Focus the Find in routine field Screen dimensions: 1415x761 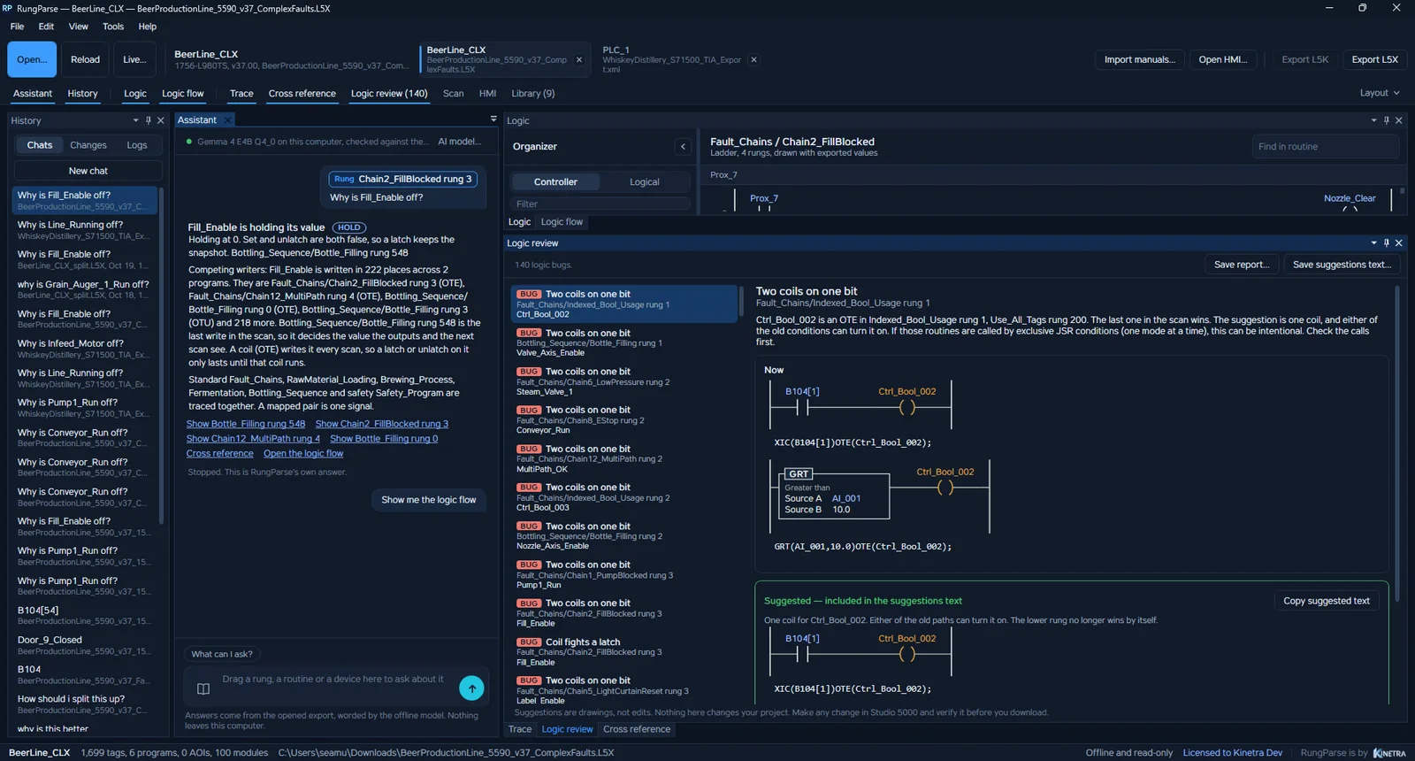coord(1326,147)
